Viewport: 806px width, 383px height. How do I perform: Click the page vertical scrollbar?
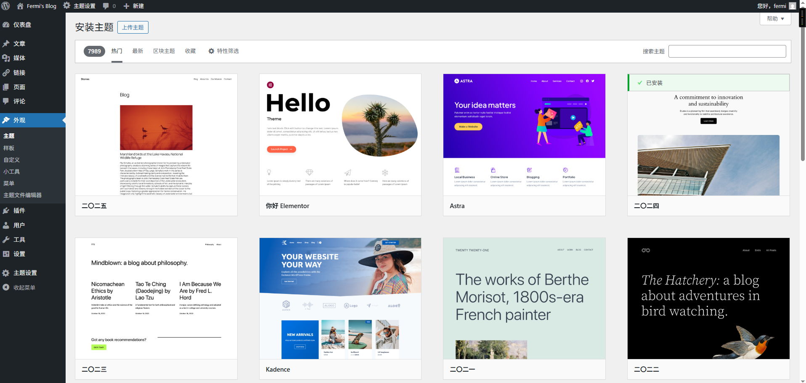pyautogui.click(x=803, y=84)
